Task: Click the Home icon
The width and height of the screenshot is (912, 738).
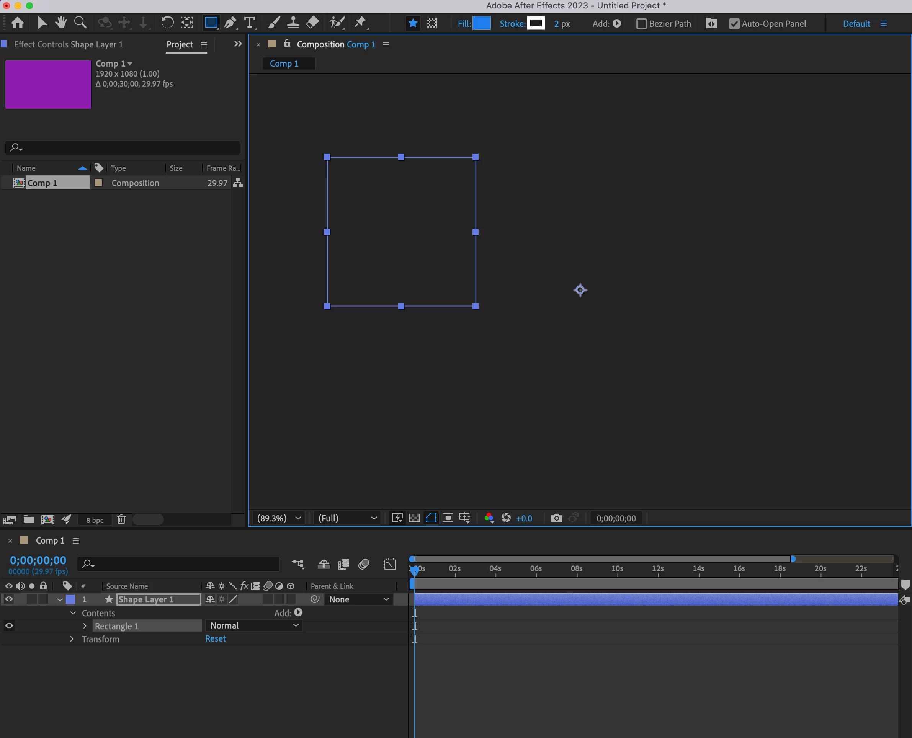Action: pos(18,23)
